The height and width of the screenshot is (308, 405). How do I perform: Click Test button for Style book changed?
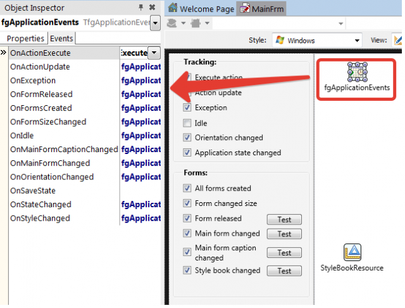[x=284, y=271]
